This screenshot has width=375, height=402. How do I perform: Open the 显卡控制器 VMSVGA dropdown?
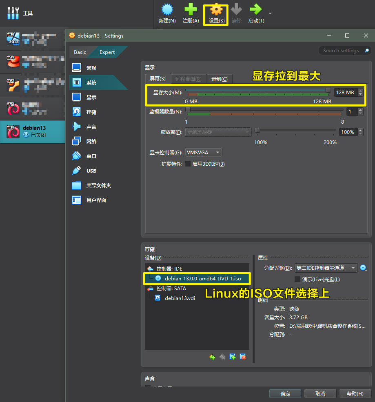[203, 153]
